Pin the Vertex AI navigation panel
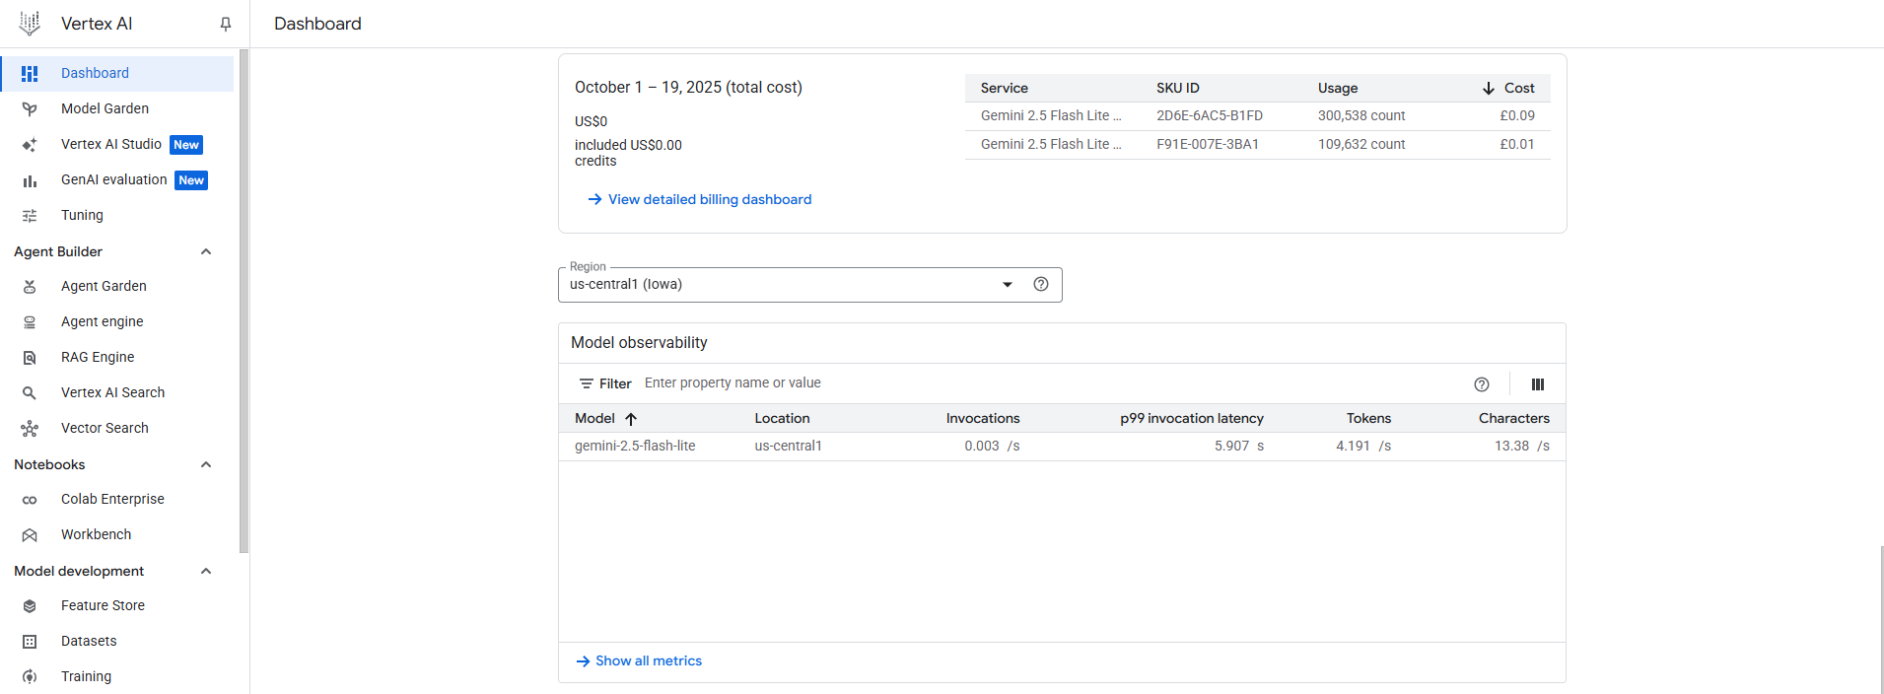This screenshot has width=1884, height=694. [226, 24]
